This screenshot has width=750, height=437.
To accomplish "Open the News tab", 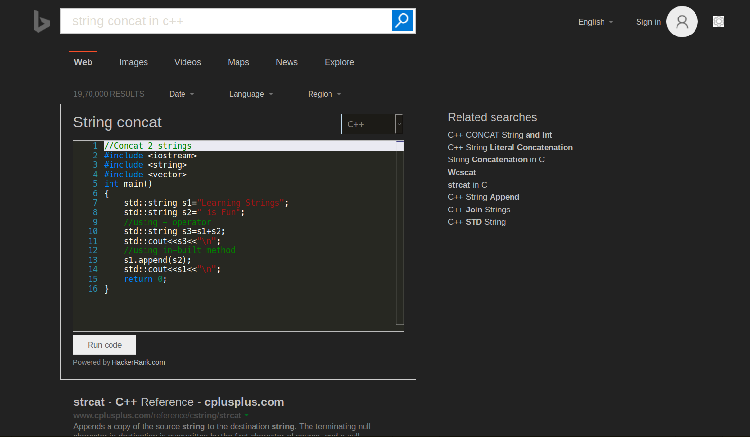I will 287,62.
